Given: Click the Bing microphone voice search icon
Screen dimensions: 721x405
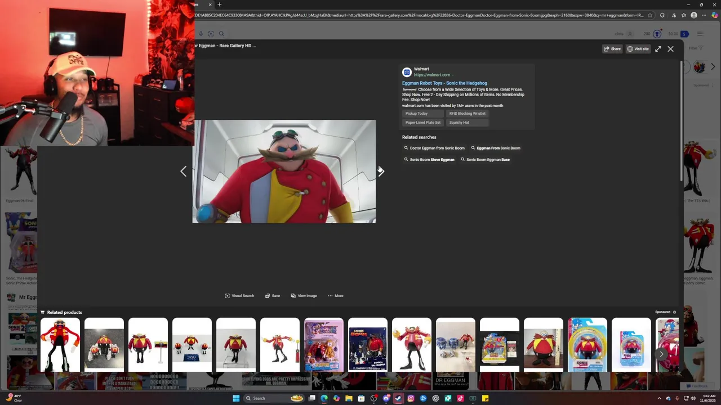Looking at the screenshot, I should (201, 34).
